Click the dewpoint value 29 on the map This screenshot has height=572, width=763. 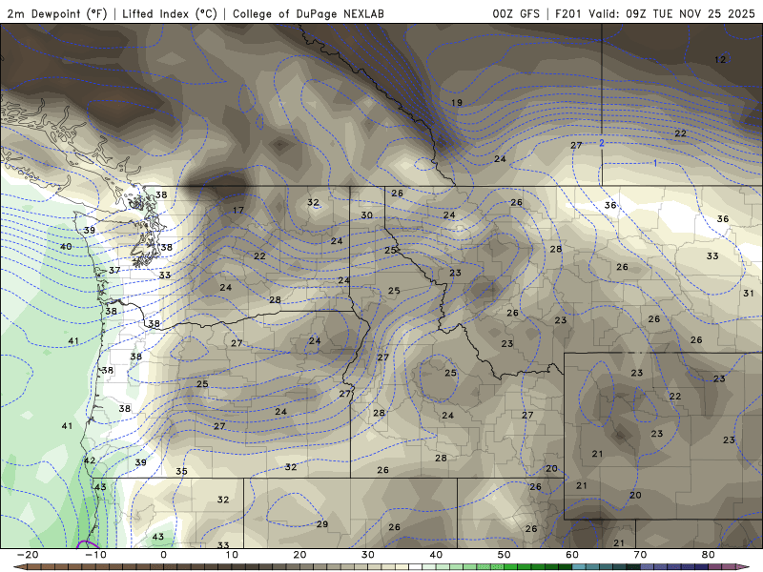point(322,524)
